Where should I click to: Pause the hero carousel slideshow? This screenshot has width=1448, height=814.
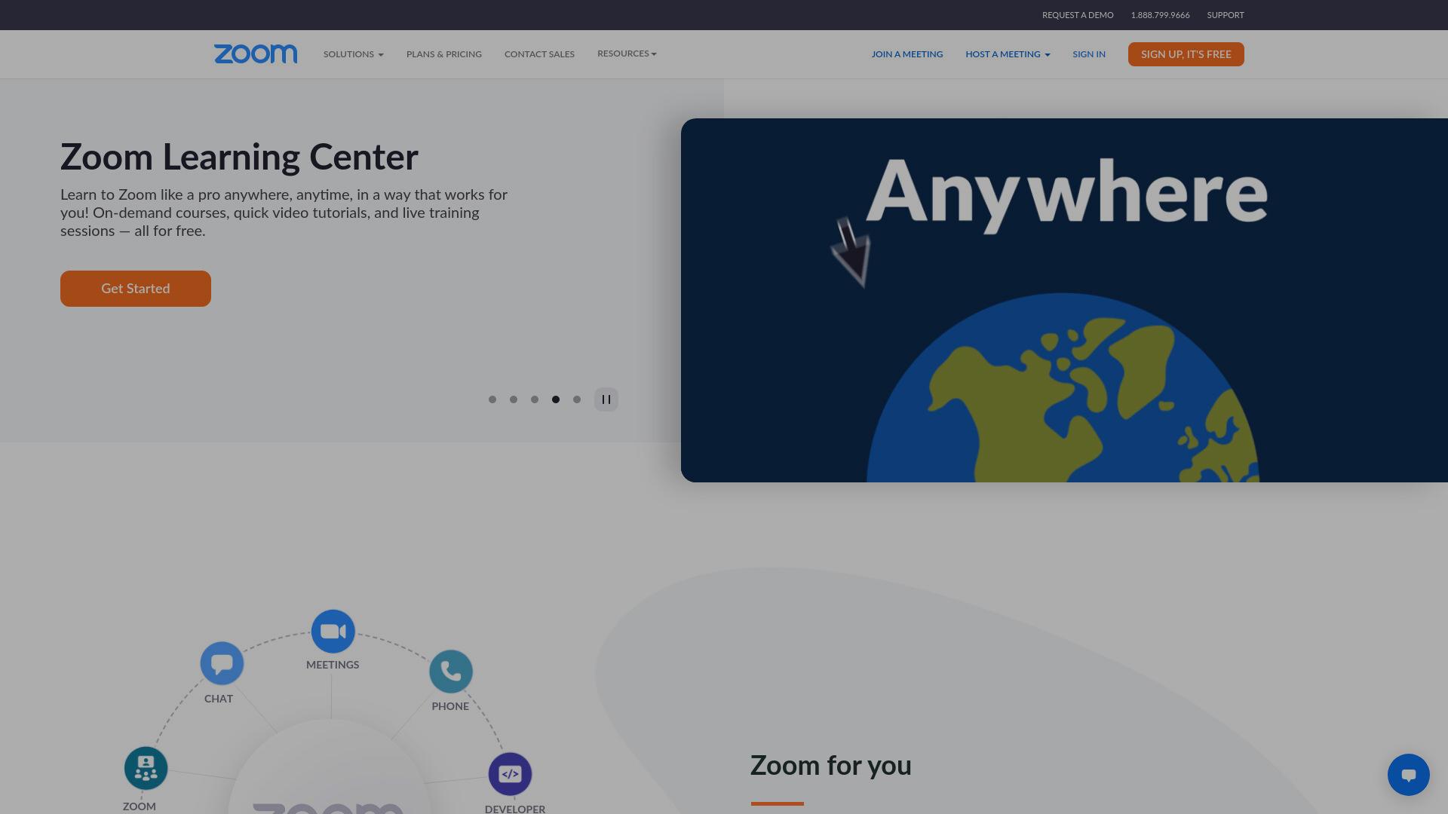click(606, 399)
